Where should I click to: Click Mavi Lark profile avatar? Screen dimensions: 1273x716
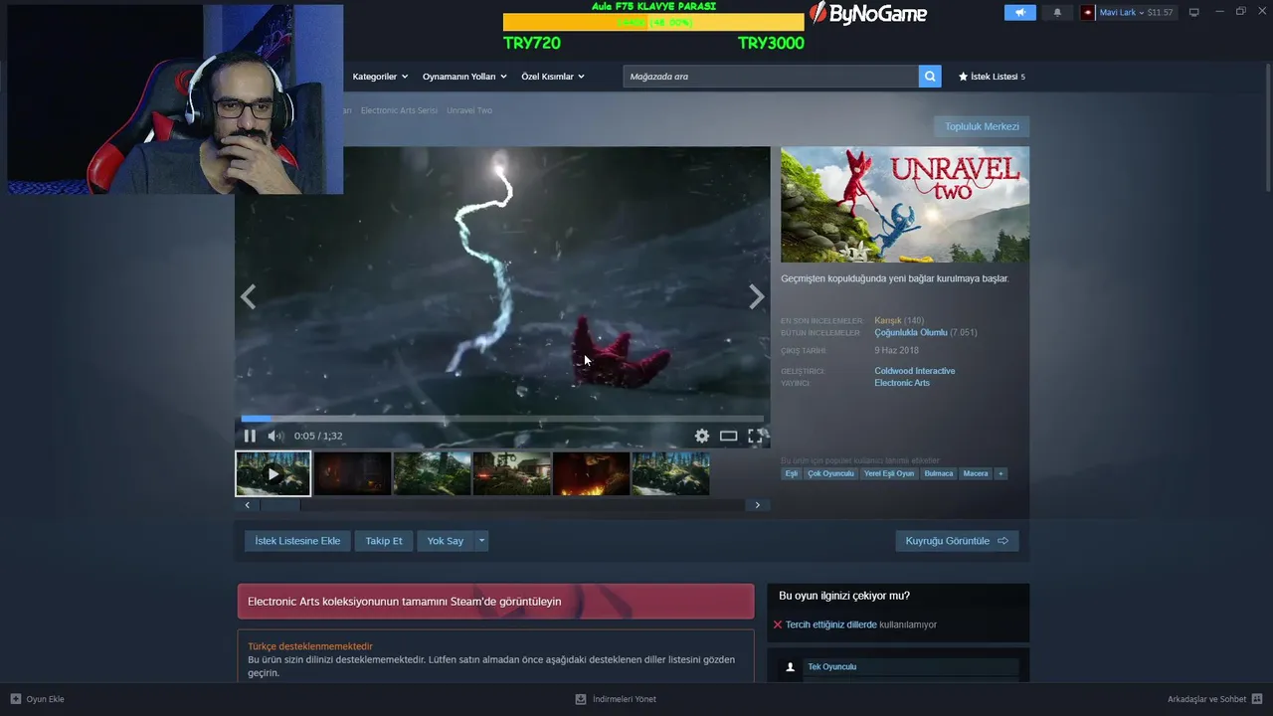[x=1088, y=13]
